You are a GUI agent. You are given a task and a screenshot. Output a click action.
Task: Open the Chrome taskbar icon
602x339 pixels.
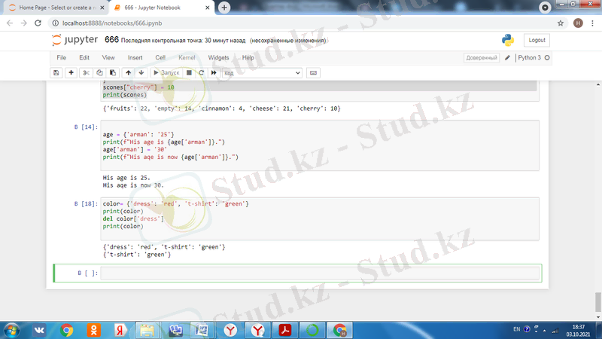click(x=66, y=330)
